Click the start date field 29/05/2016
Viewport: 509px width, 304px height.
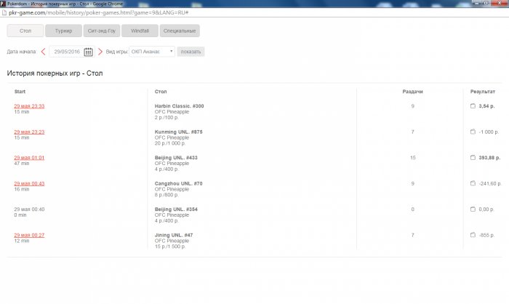[67, 52]
